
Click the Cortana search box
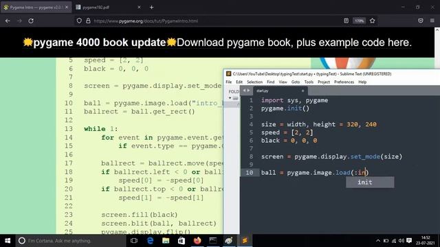point(70,241)
